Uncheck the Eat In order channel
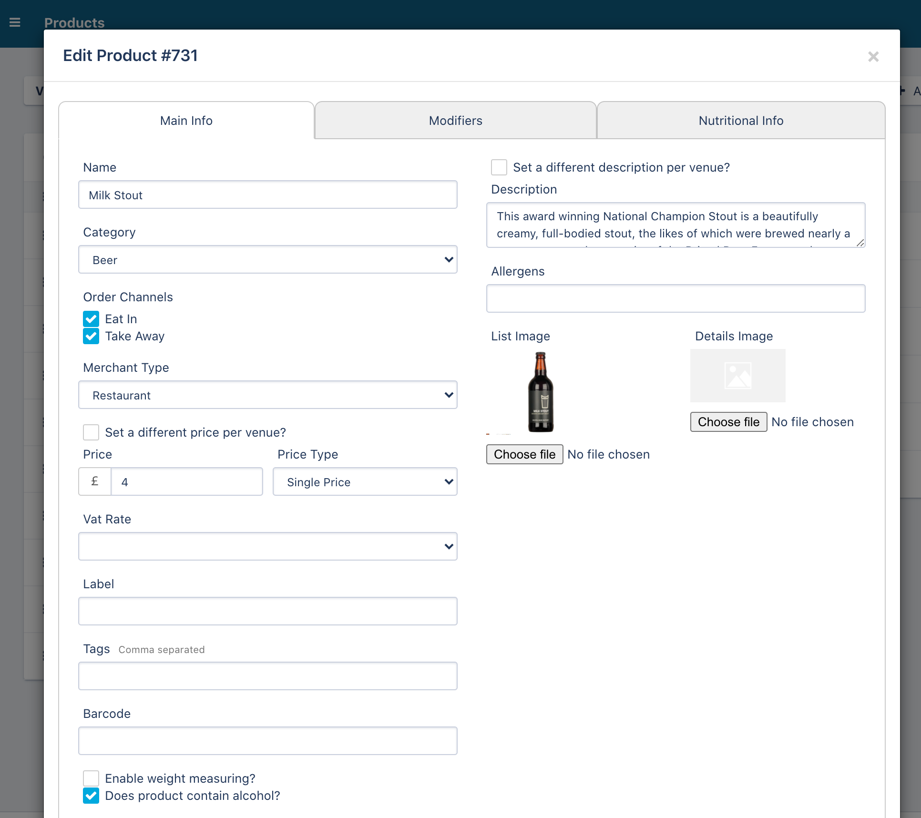The image size is (921, 818). [91, 319]
